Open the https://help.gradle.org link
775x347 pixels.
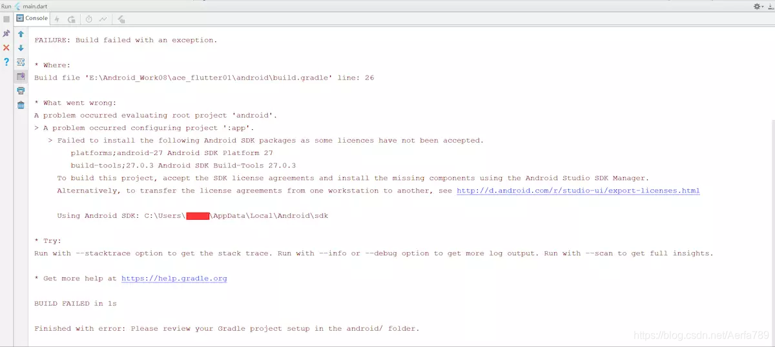[x=174, y=279]
